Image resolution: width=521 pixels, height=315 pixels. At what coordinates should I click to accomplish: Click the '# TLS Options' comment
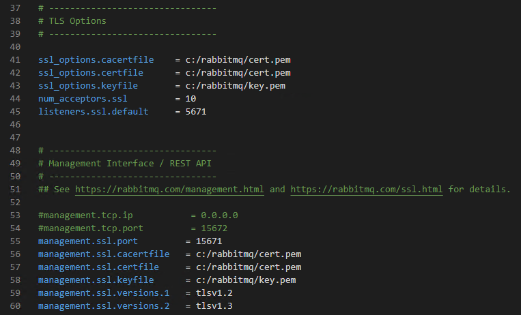(x=72, y=20)
